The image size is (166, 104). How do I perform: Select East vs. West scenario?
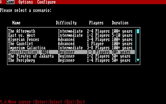coord(72,35)
